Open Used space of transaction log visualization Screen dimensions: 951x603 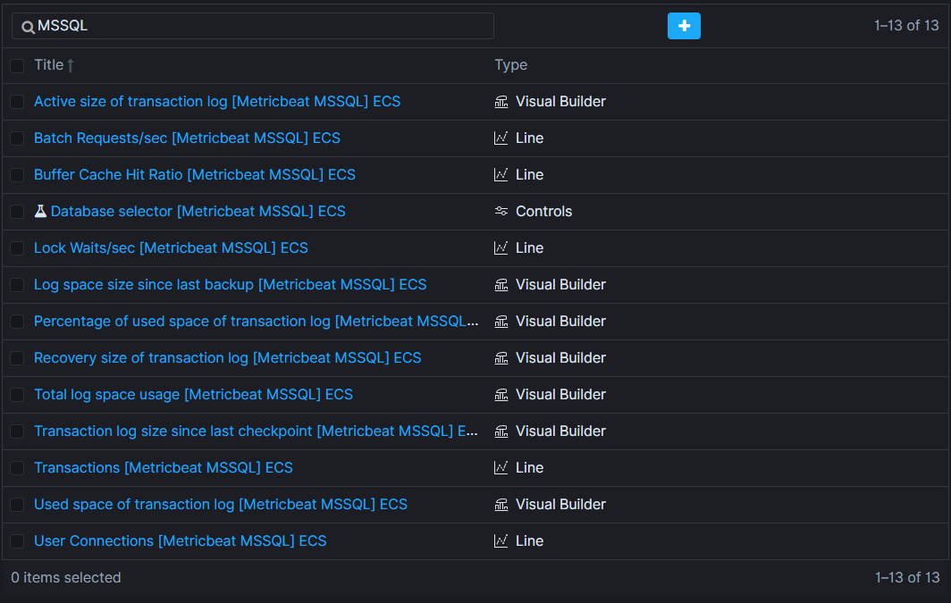coord(221,504)
